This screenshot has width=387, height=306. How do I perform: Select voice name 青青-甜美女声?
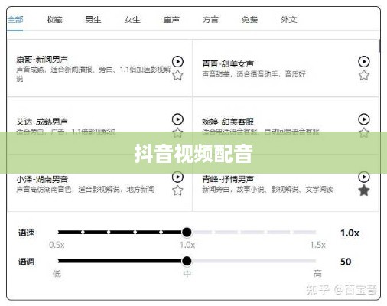[x=228, y=63]
